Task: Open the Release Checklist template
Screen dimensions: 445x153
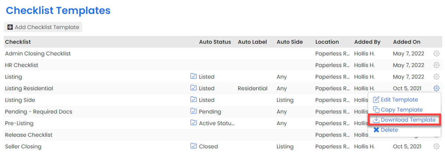Action: (29, 135)
